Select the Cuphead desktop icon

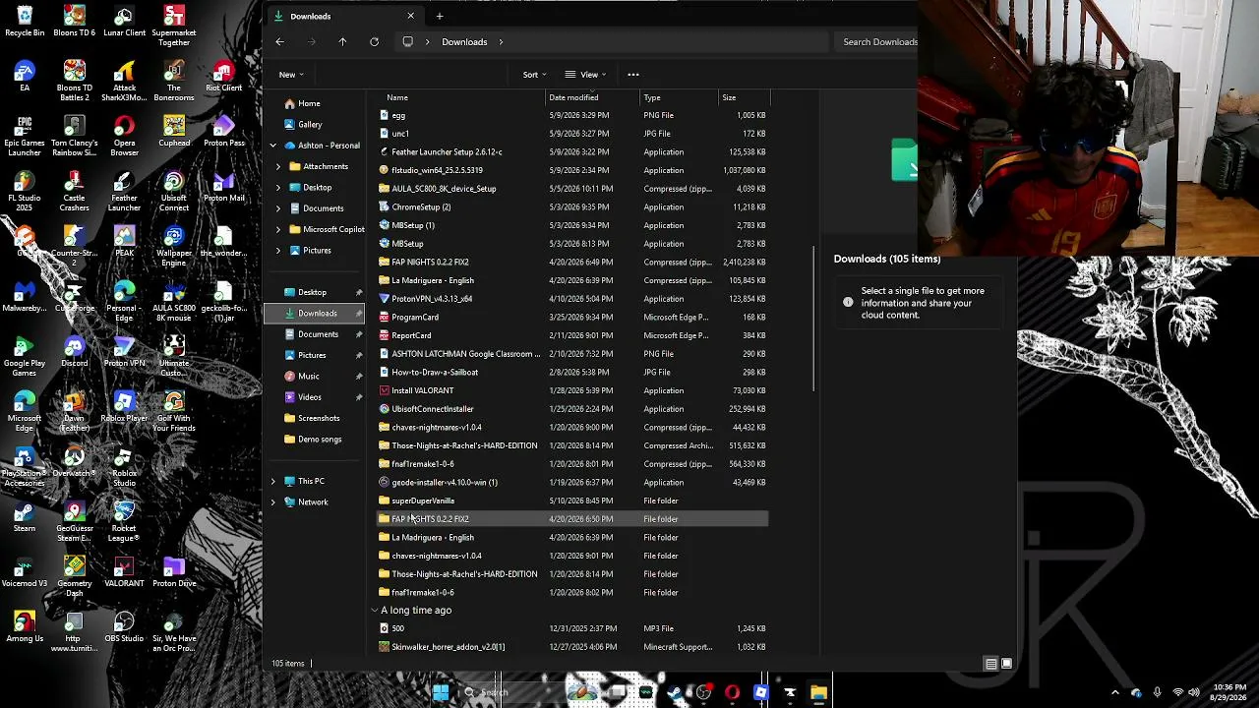pos(174,132)
